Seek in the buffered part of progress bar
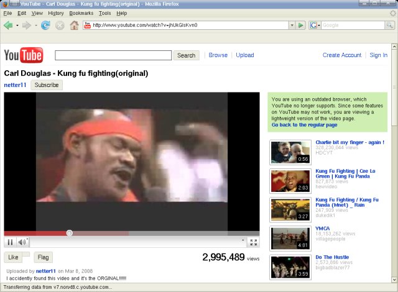This screenshot has width=398, height=292. tap(101, 233)
